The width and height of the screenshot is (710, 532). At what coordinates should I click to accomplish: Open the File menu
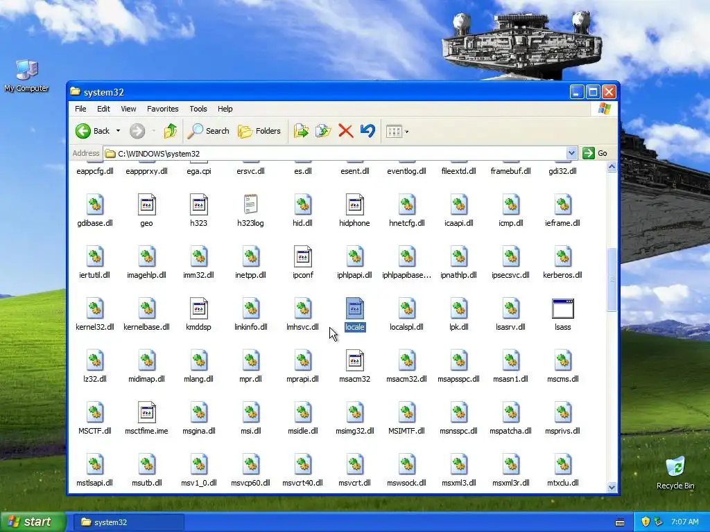pos(80,109)
